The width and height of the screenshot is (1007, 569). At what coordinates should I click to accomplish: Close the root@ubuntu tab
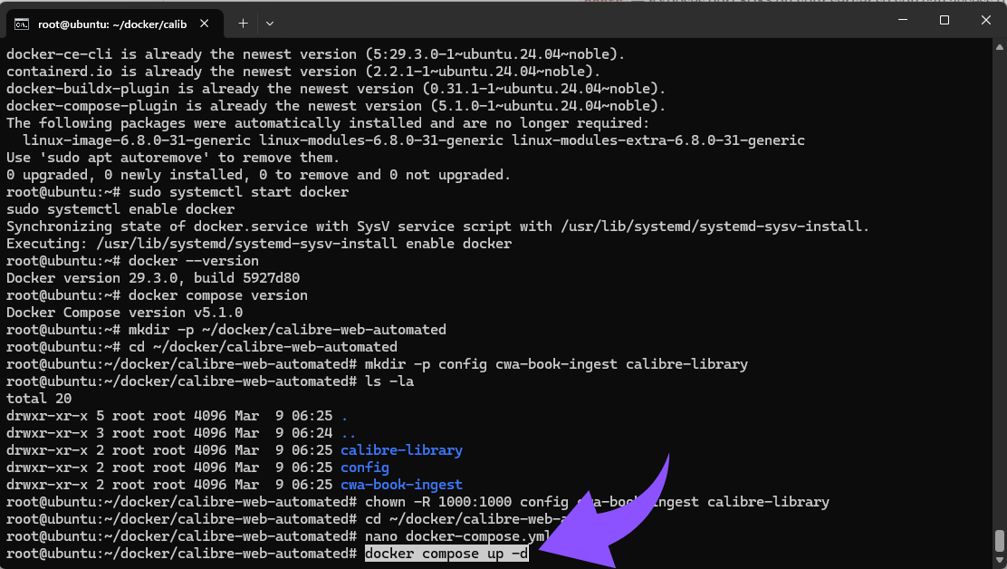point(203,24)
